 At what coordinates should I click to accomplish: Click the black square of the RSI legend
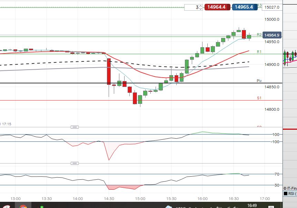[286, 194]
